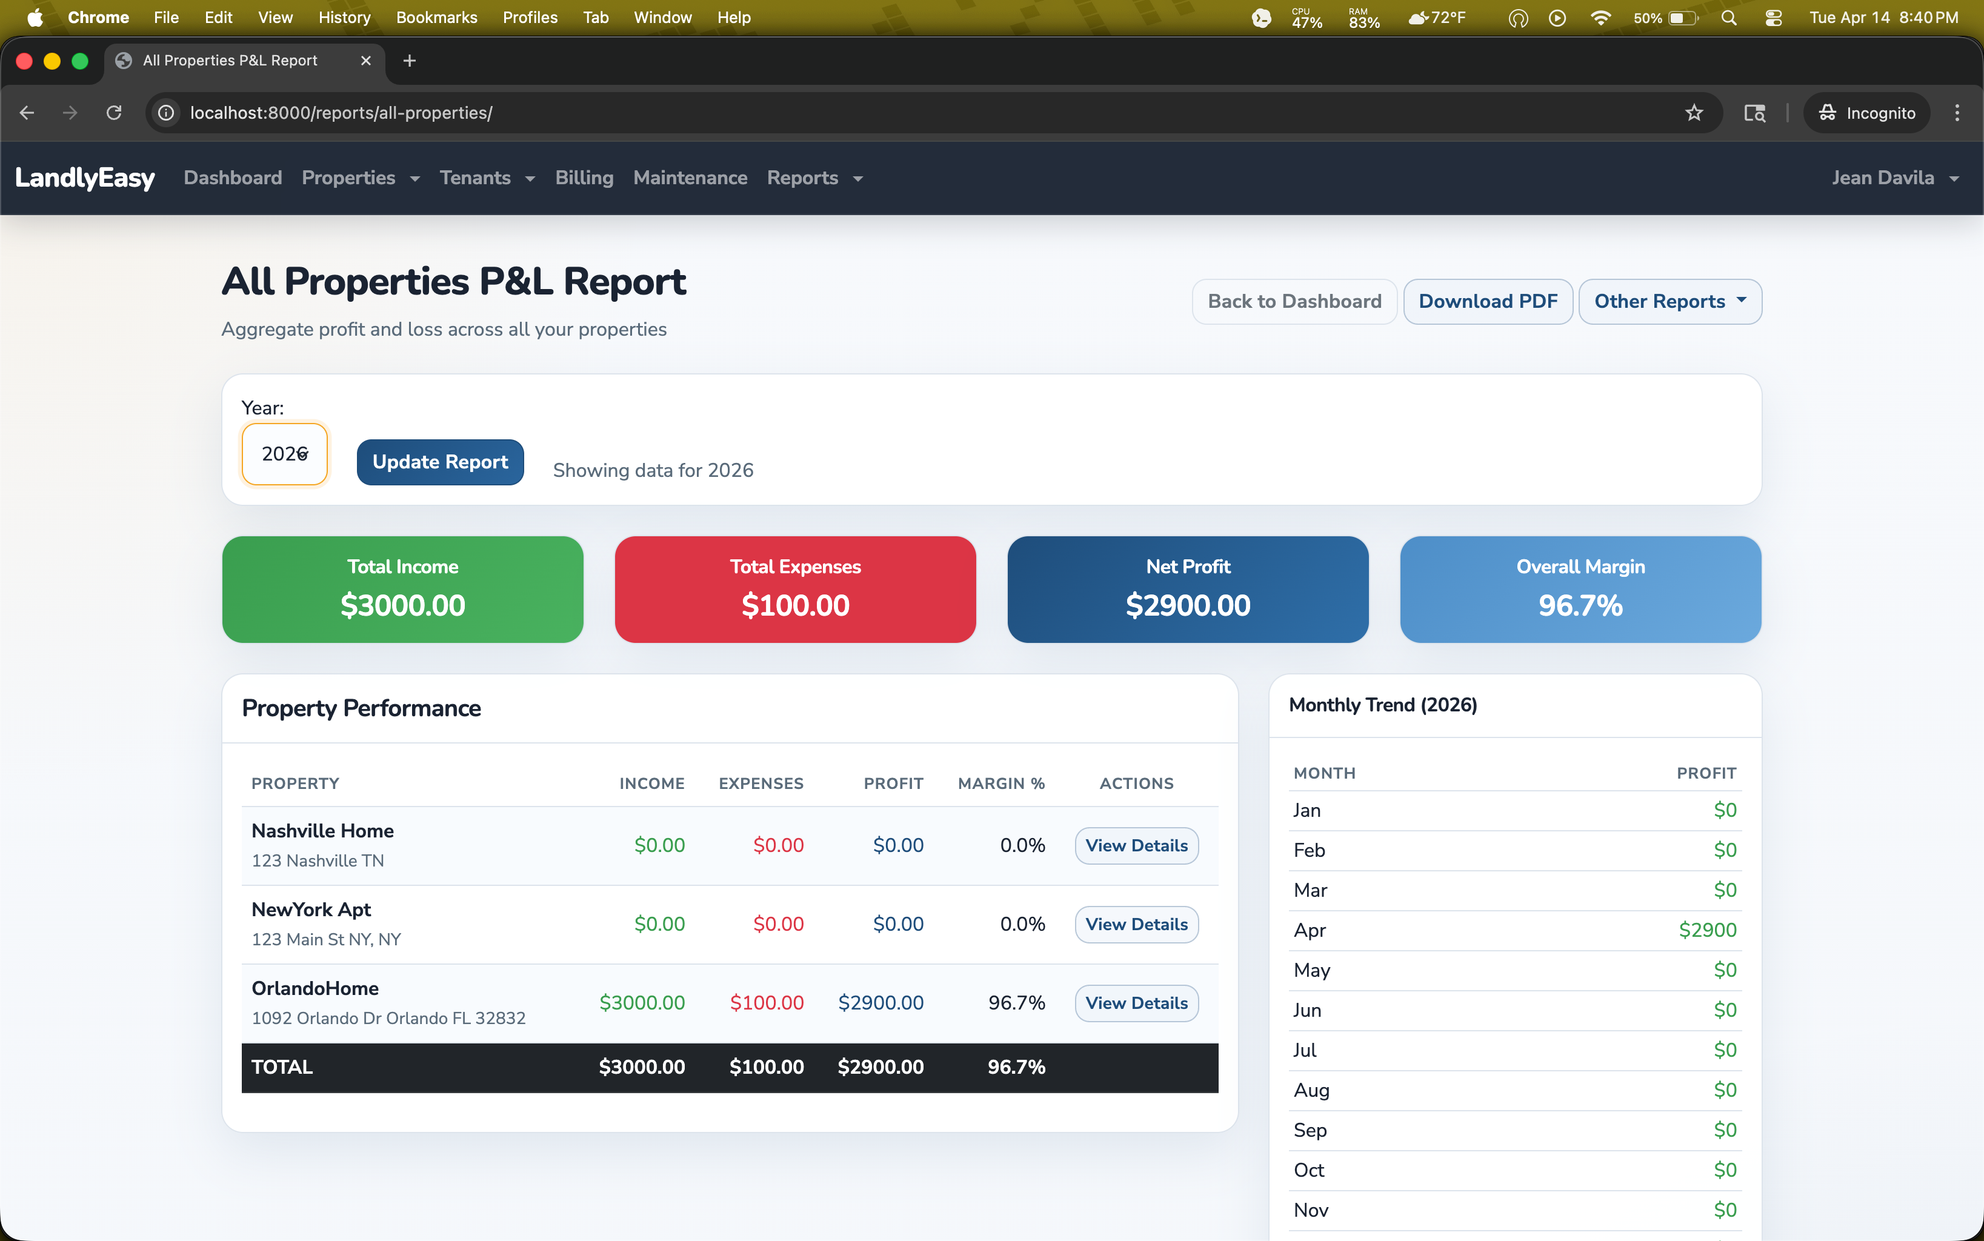Click the NewYork Apt property name
Screen dimensions: 1984x1241
point(311,910)
